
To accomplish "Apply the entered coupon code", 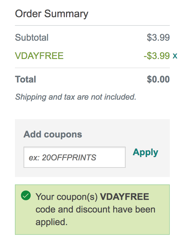I will pos(145,152).
